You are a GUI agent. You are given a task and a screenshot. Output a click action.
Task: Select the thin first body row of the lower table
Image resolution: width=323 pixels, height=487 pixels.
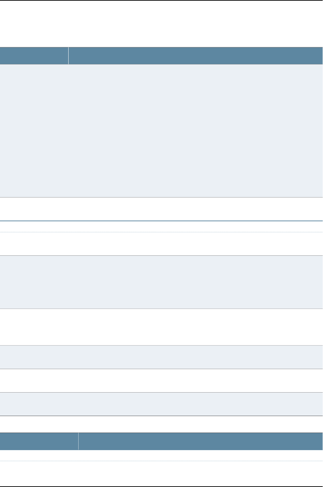tap(161, 455)
